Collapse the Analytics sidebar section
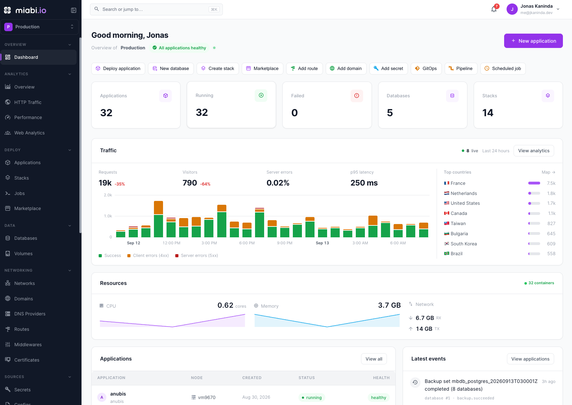572x405 pixels. 70,74
